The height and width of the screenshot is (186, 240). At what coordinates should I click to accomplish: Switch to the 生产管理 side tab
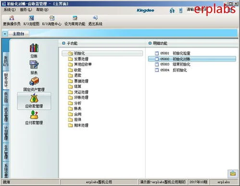coord(6,152)
